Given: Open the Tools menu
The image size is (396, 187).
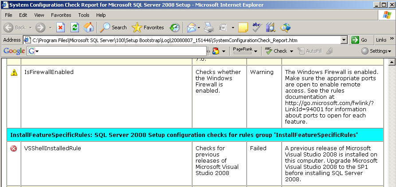Looking at the screenshot, I should point(84,15).
